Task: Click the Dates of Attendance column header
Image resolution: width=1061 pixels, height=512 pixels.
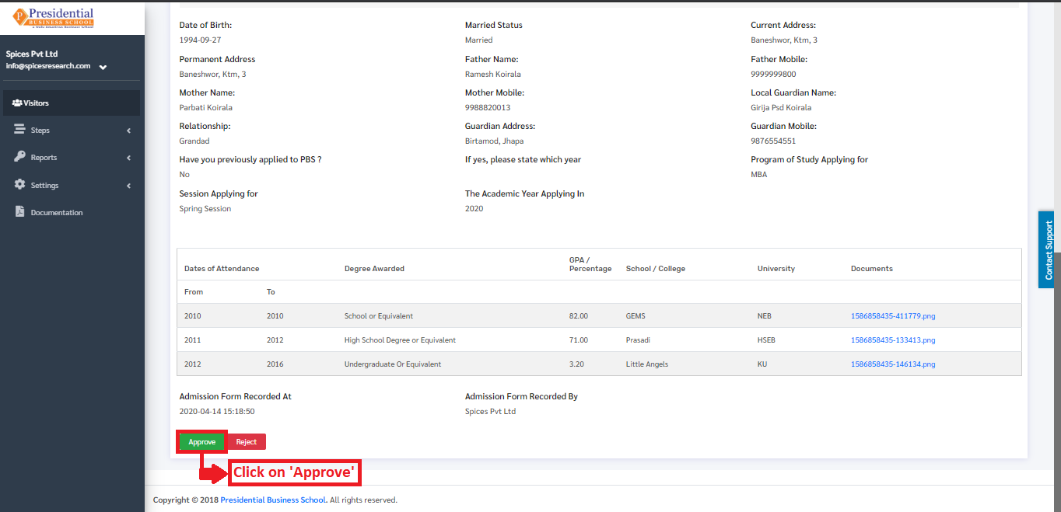Action: point(222,269)
